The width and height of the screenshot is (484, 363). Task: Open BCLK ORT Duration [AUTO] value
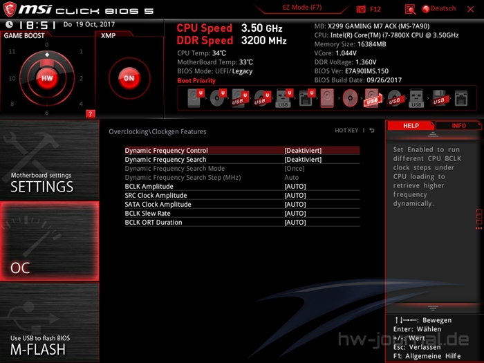295,222
